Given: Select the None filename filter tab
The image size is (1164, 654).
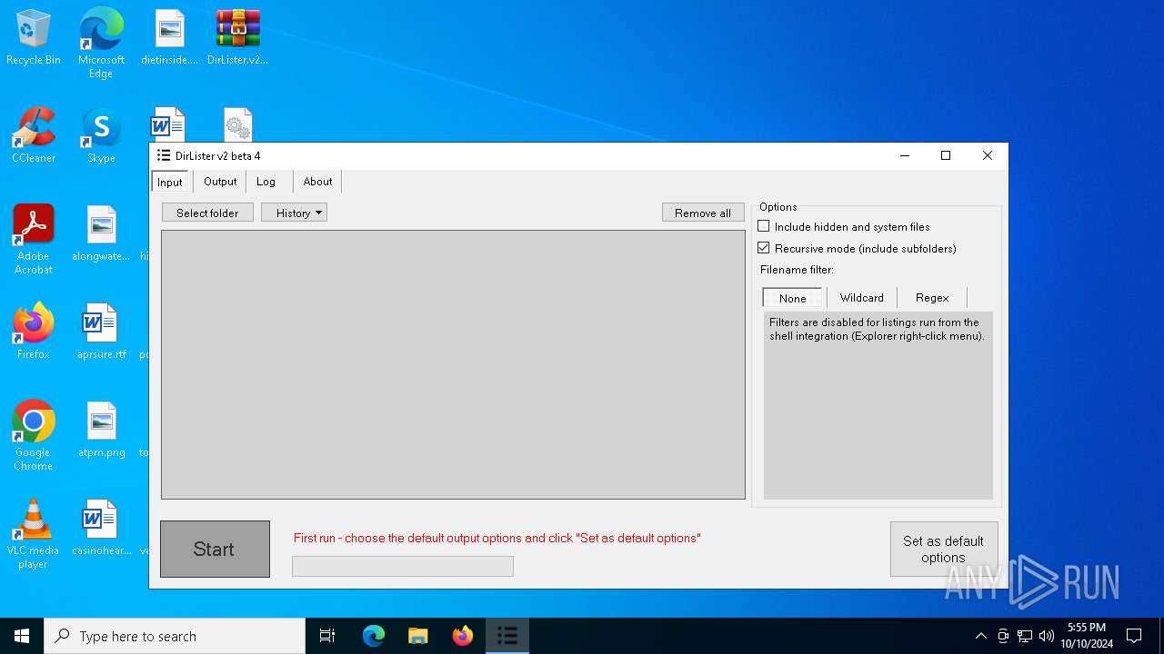Looking at the screenshot, I should 792,298.
